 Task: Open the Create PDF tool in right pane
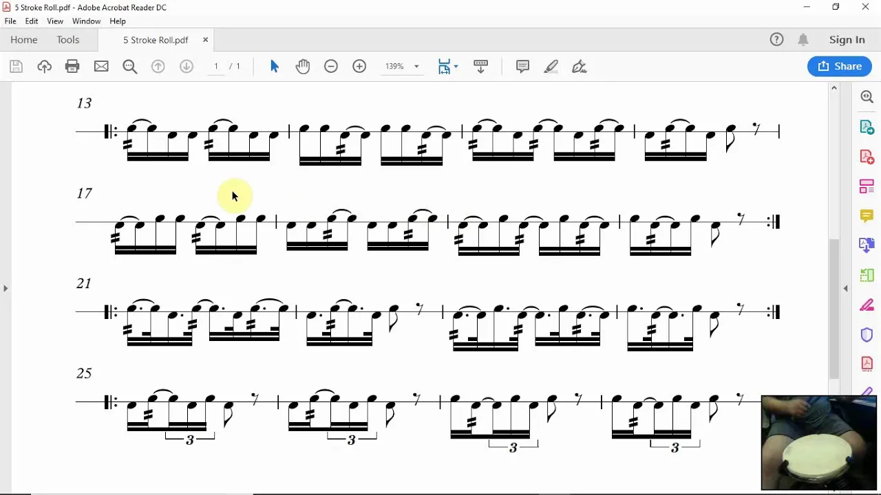867,157
